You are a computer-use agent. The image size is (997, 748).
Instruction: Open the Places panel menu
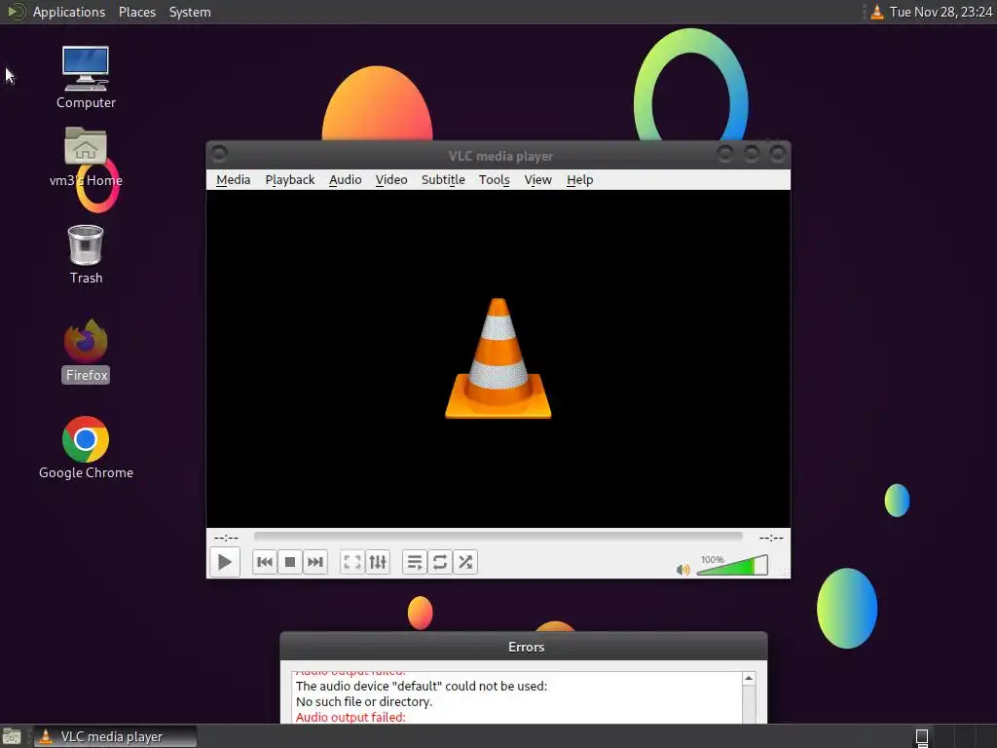click(136, 12)
